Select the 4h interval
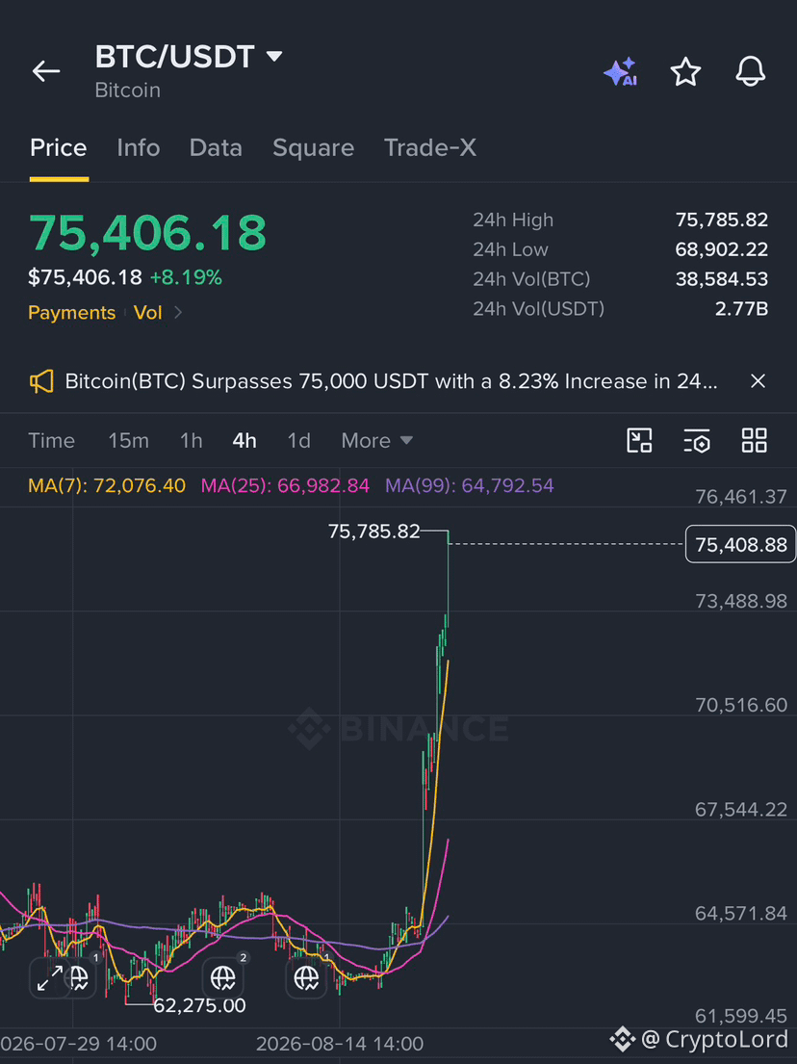The image size is (797, 1064). 244,441
